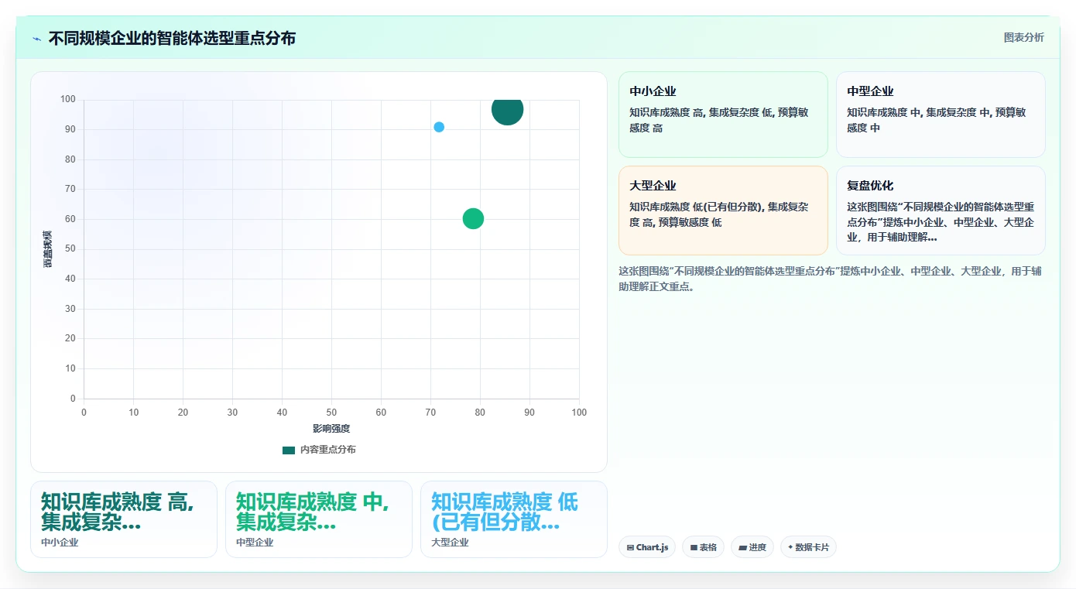Open the 图表分析 label in header
Image resolution: width=1076 pixels, height=589 pixels.
[x=1023, y=37]
